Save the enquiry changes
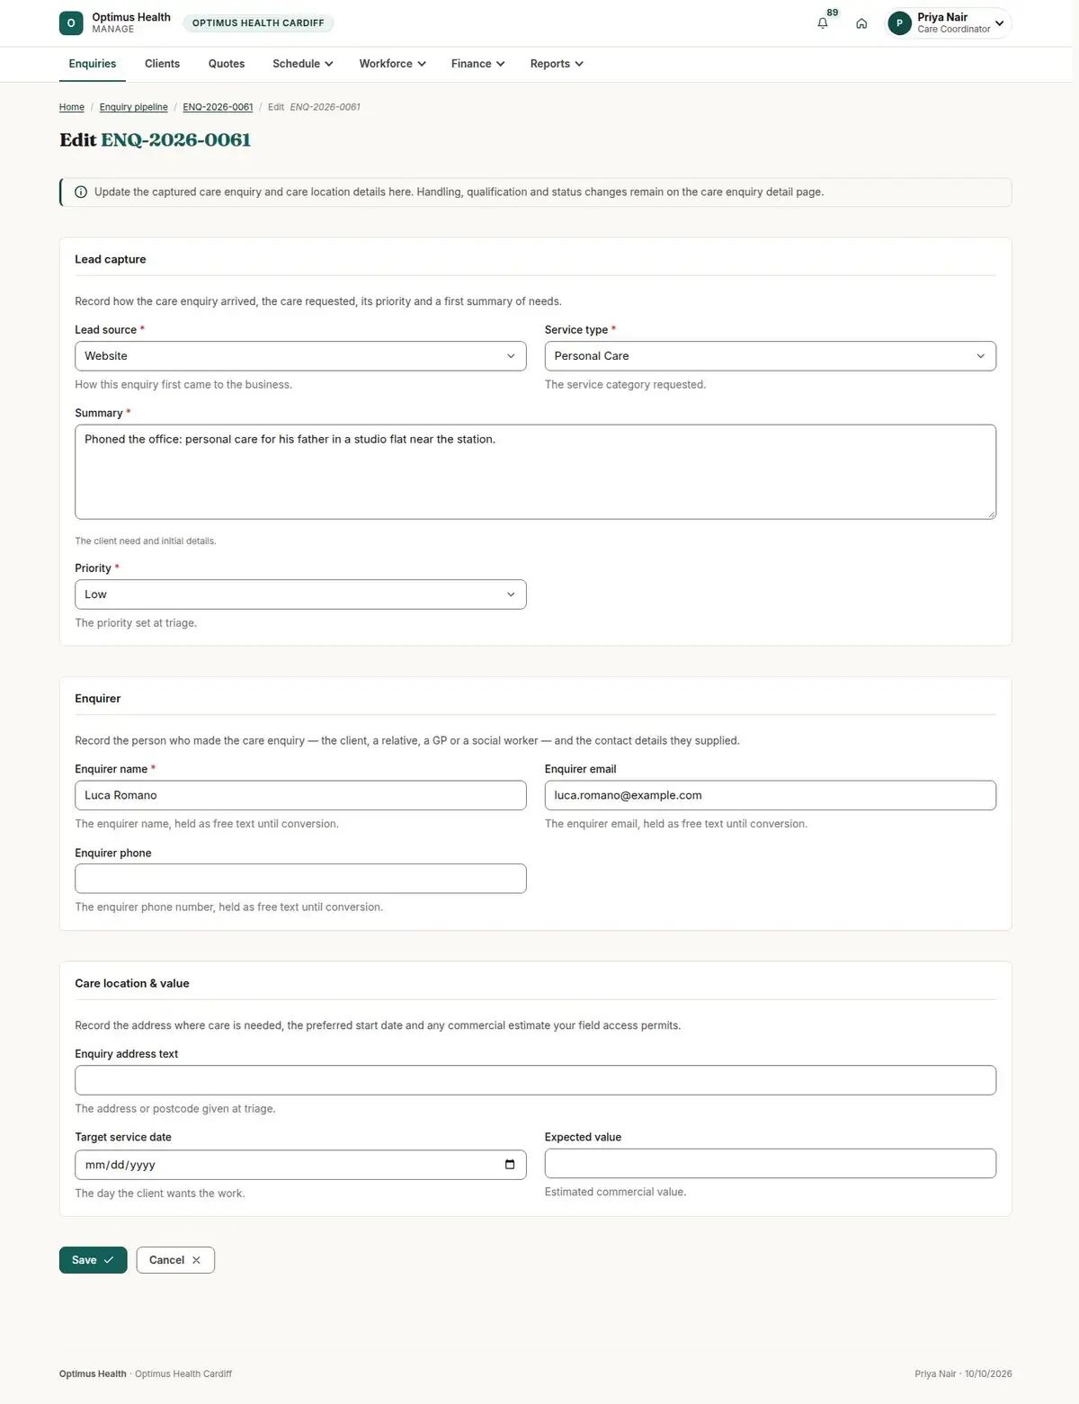 pos(93,1260)
